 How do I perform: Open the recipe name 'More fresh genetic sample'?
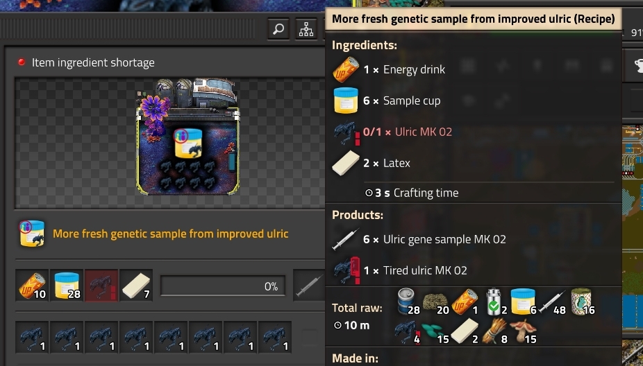coord(171,234)
